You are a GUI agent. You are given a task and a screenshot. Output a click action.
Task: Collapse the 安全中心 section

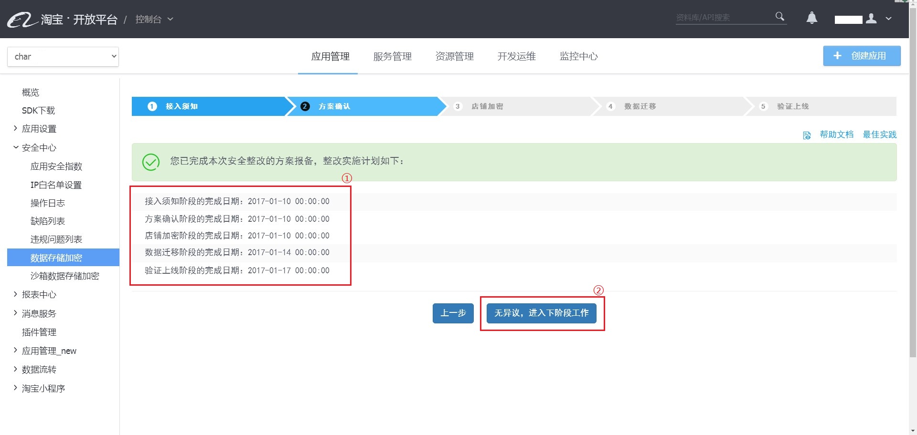[15, 147]
